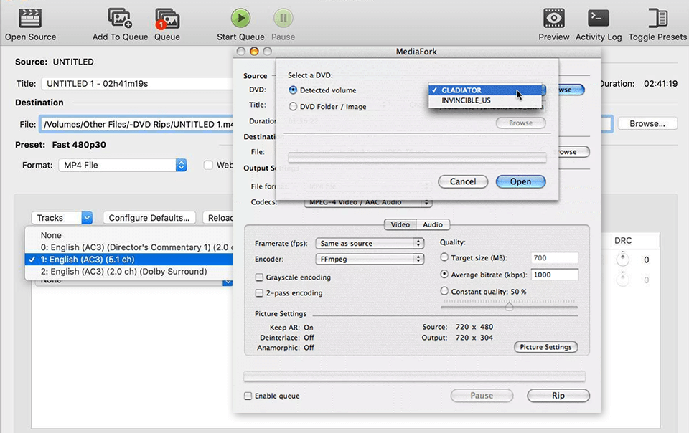Open the Encoder FFmpeg dropdown
The image size is (689, 433).
point(370,259)
